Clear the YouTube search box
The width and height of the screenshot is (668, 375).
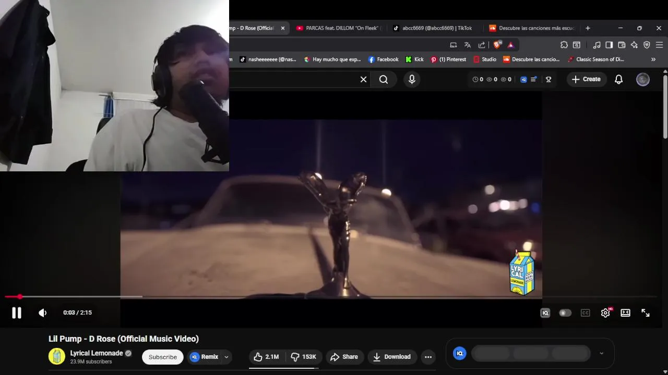click(363, 79)
